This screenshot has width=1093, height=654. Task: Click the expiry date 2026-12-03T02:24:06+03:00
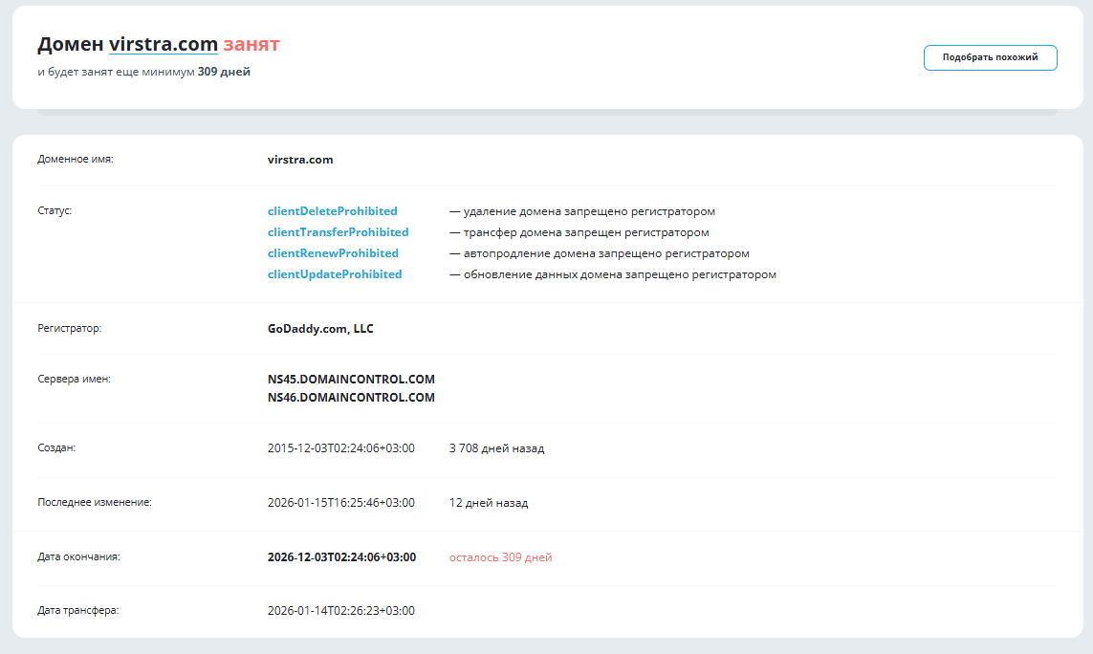pos(341,557)
